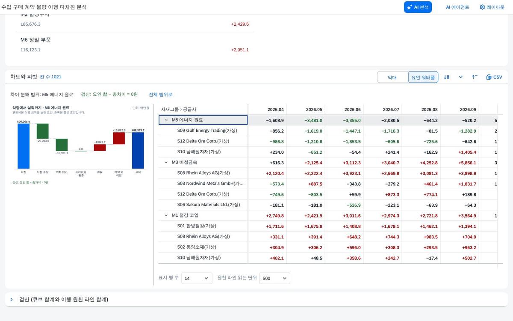Collapse the M1 철강 코일 group chevron
This screenshot has height=321, width=513.
pyautogui.click(x=166, y=215)
